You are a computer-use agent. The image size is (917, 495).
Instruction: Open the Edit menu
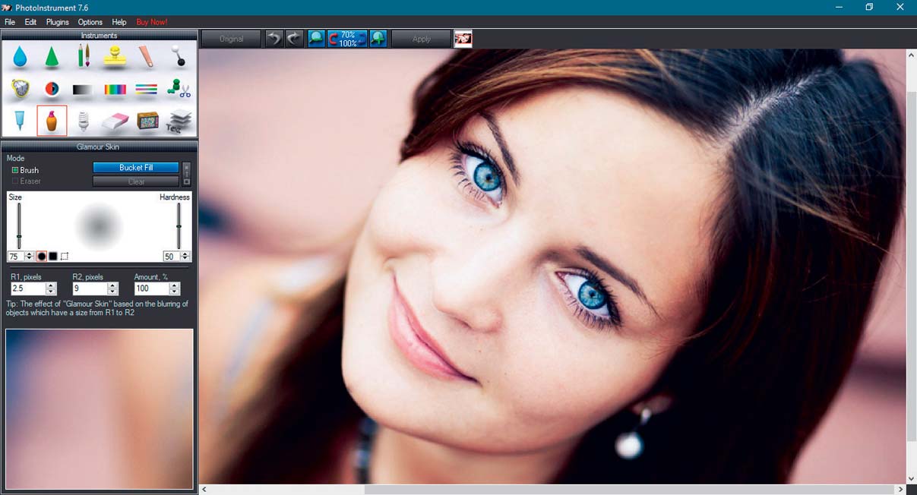(x=30, y=22)
